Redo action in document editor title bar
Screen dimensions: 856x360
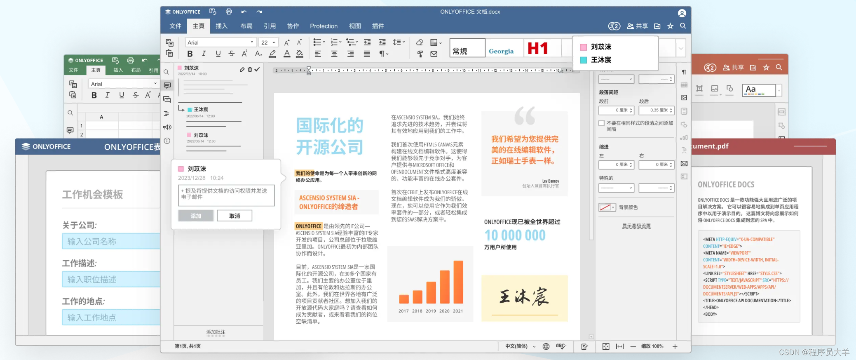[259, 12]
